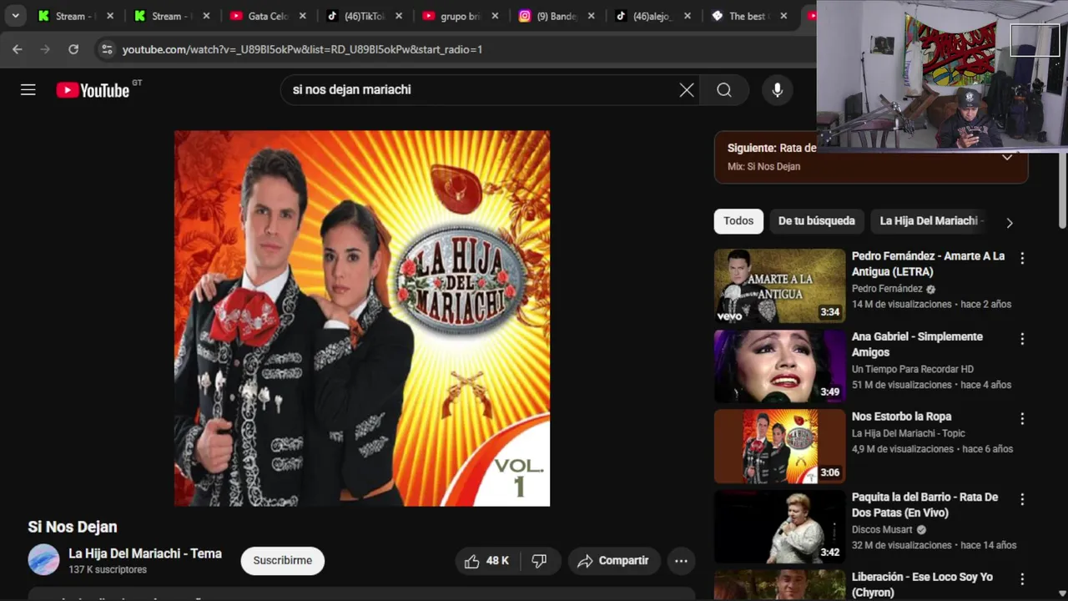This screenshot has height=601, width=1068.
Task: Select the De tu búsqueda chip
Action: [x=817, y=221]
